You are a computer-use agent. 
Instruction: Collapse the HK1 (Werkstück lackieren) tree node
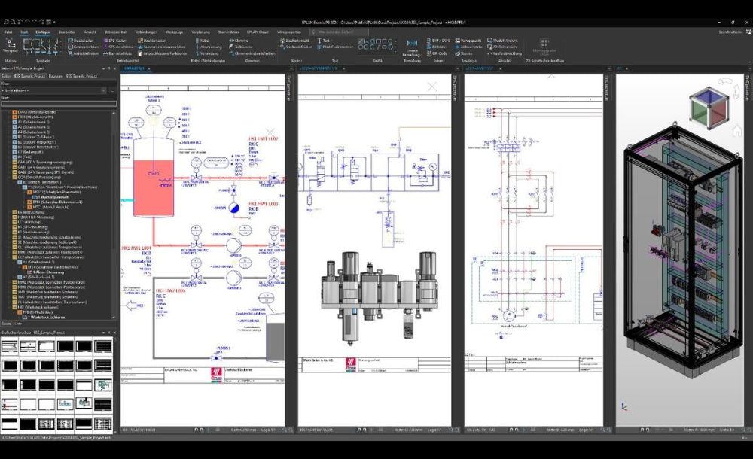10,307
